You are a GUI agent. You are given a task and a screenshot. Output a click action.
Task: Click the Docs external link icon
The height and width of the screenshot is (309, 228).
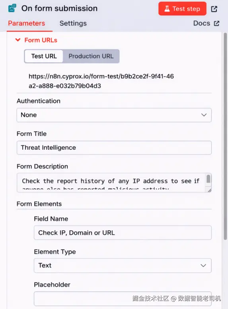[x=216, y=23]
